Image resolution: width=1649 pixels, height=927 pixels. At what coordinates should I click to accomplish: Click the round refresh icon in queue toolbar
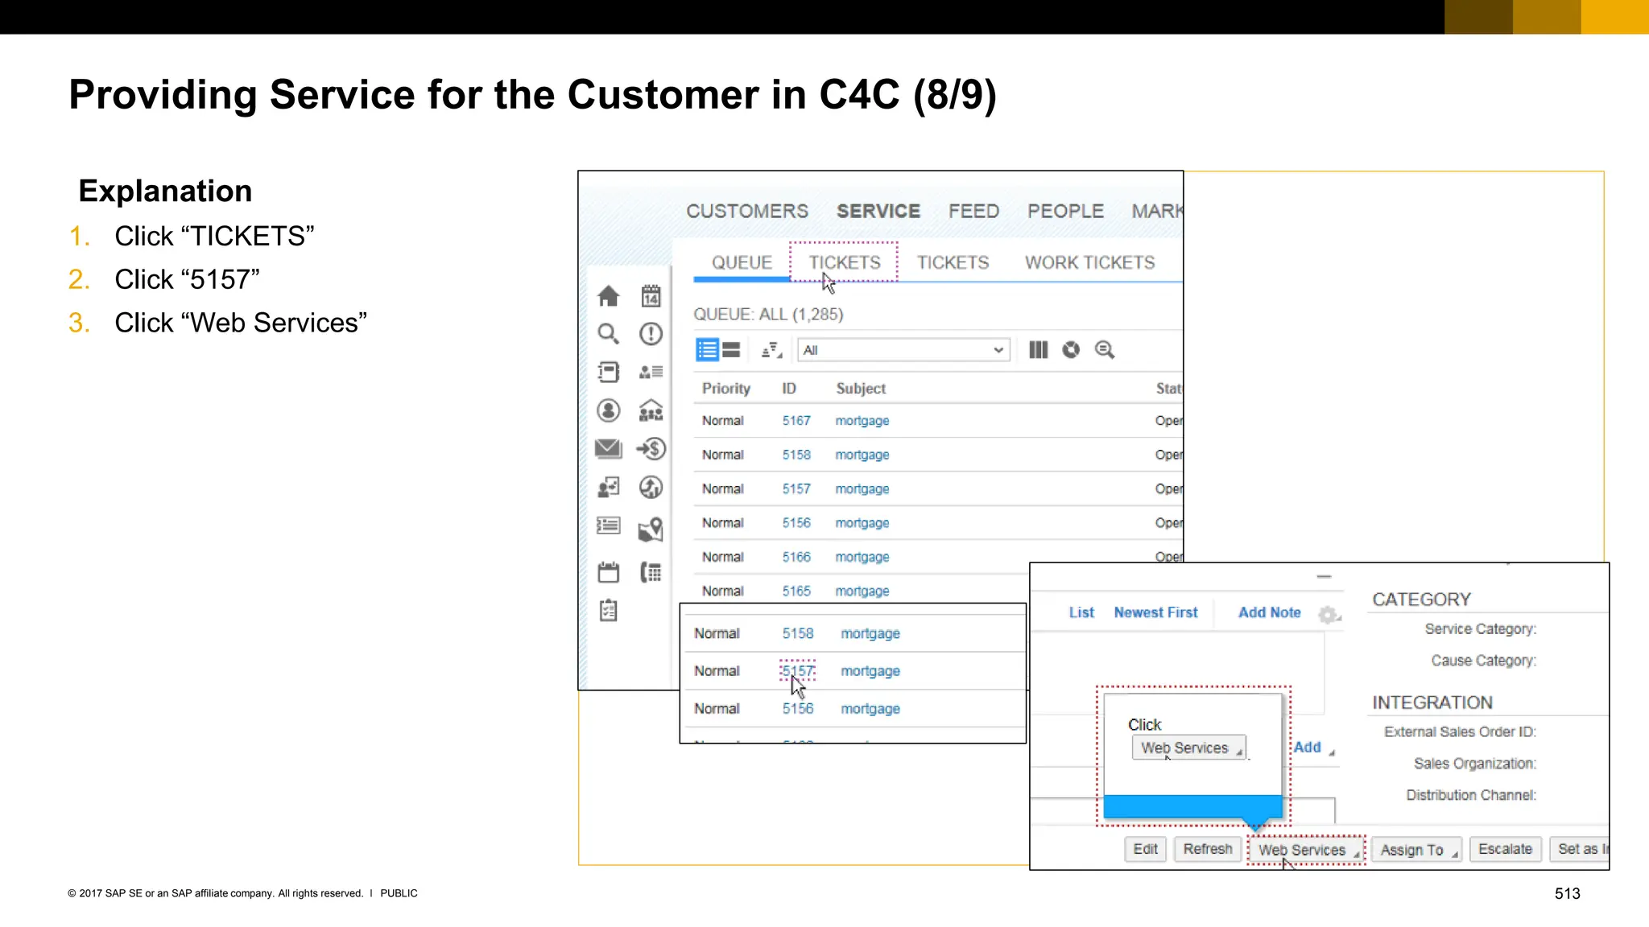[1071, 350]
